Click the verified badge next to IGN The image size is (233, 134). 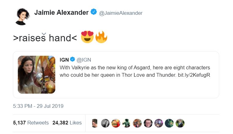point(72,59)
